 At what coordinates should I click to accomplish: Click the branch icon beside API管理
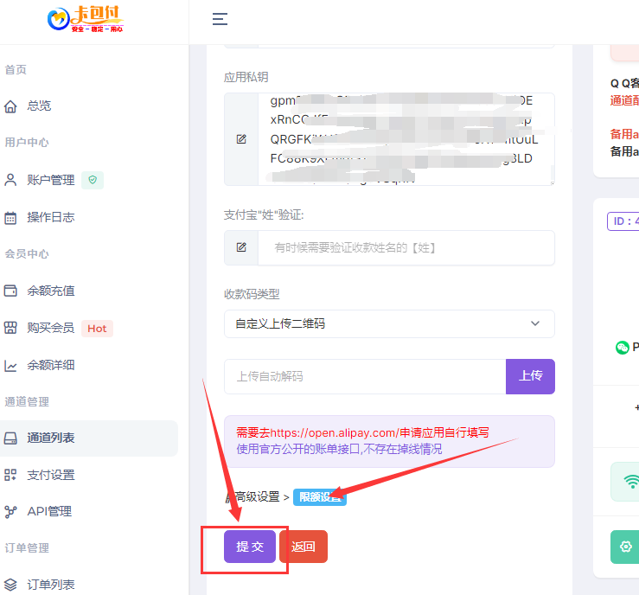coord(10,511)
